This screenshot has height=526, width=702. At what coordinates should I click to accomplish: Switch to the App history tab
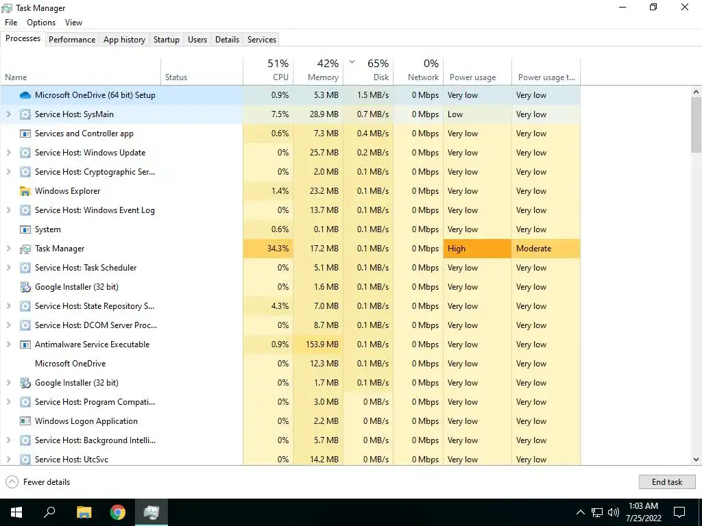(x=125, y=39)
